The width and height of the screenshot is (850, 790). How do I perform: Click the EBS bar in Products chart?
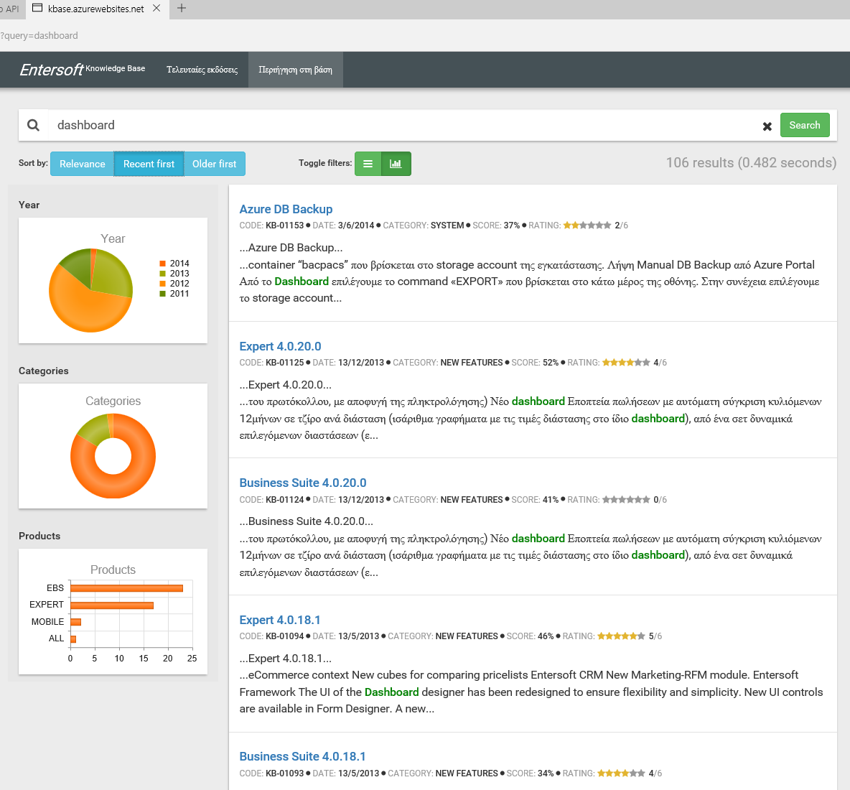coord(126,588)
